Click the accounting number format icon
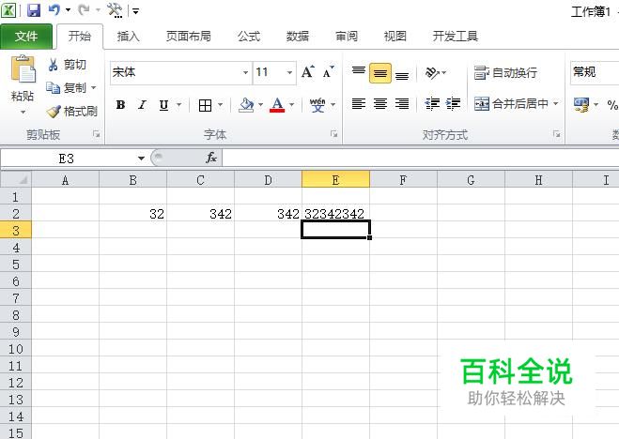The width and height of the screenshot is (619, 439). (x=581, y=105)
